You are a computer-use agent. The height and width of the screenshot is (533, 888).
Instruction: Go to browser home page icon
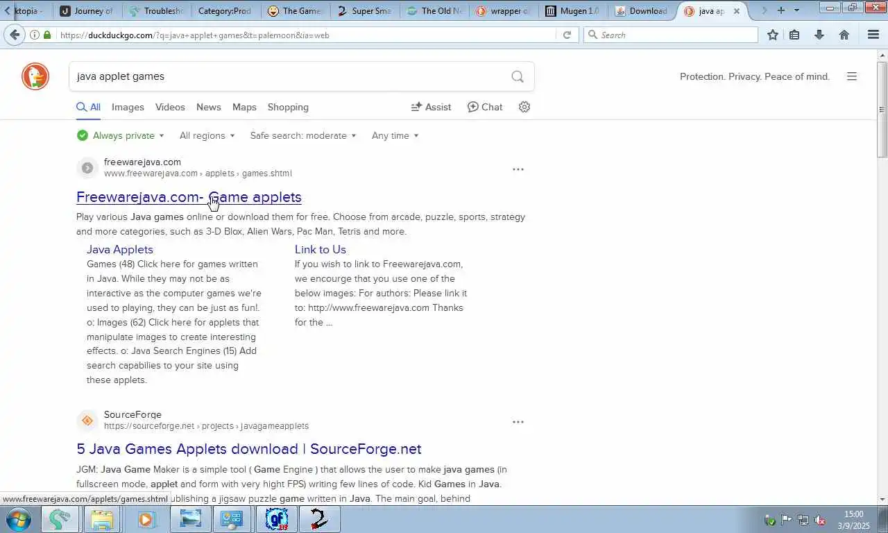pos(844,35)
